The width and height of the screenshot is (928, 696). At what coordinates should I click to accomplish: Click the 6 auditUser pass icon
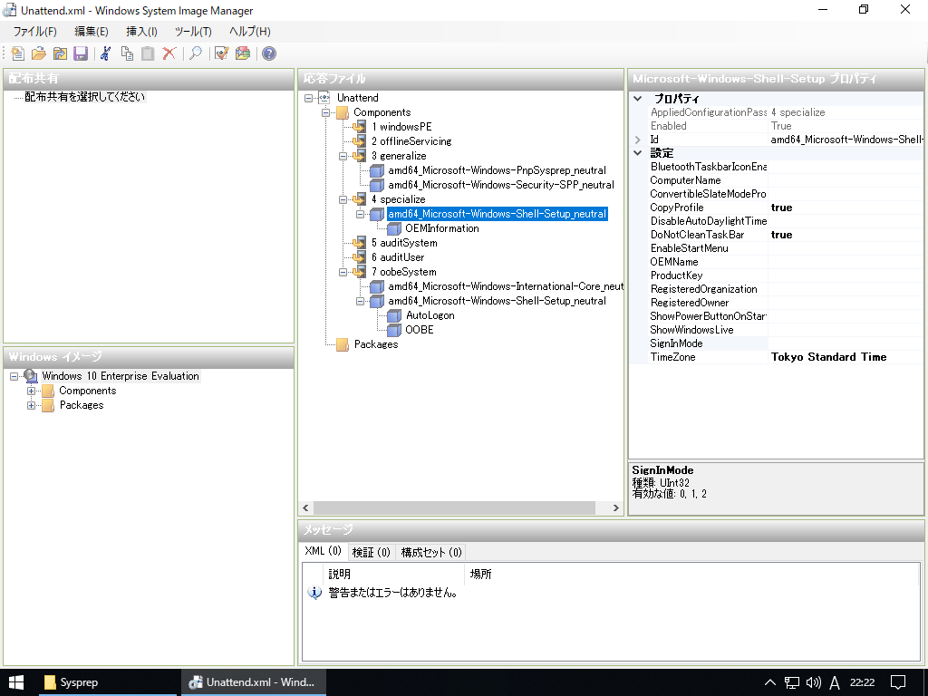[x=359, y=256]
